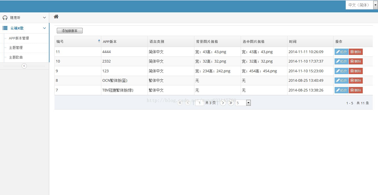Screen dimensions: 378x195
Task: Go to the previous page of results
Action: (188, 103)
